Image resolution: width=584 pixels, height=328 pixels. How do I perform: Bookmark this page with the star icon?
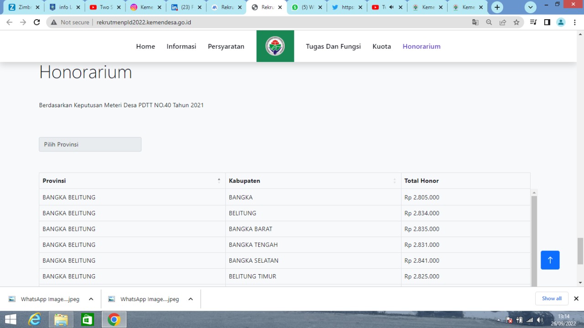[x=516, y=22]
